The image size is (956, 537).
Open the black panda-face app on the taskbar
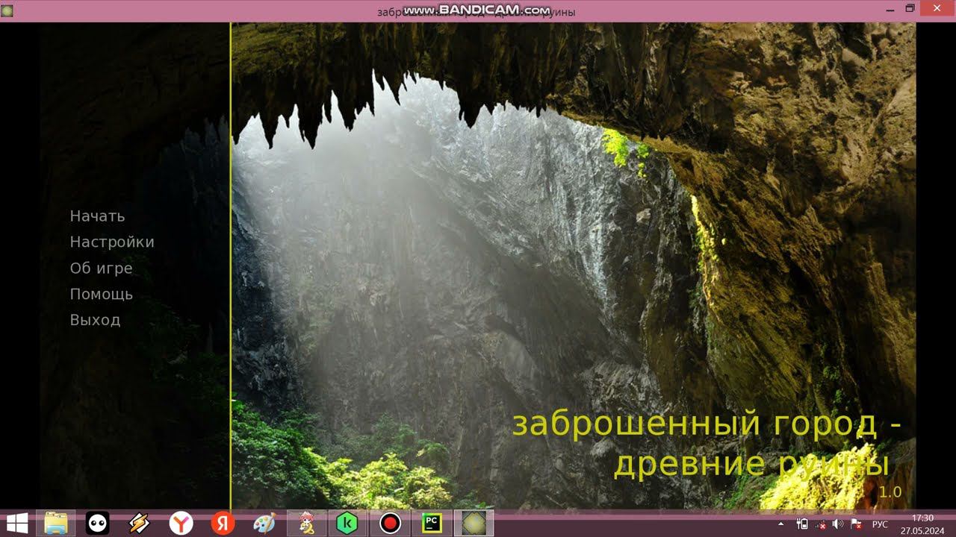pos(97,524)
